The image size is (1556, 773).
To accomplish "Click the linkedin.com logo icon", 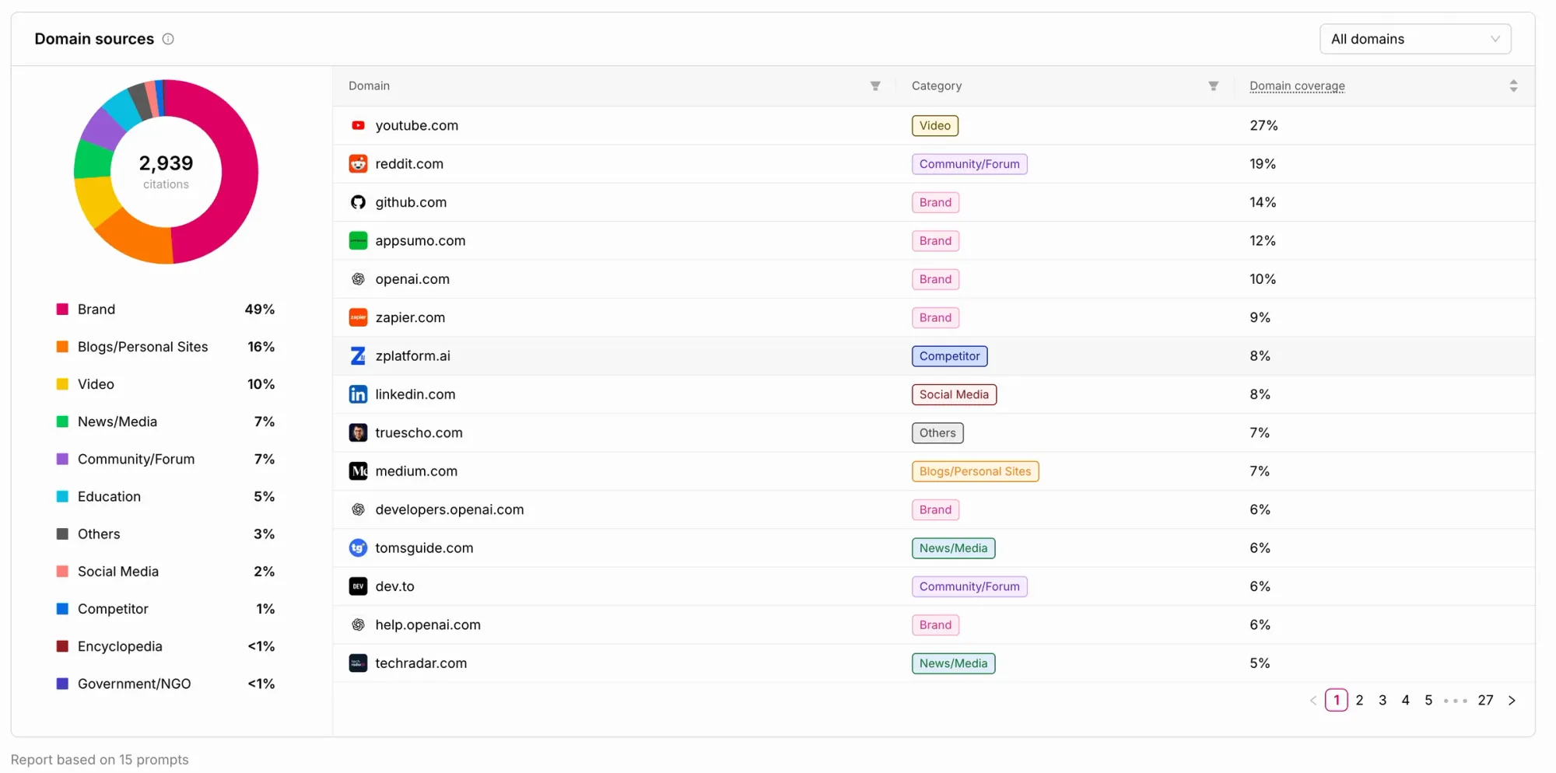I will pyautogui.click(x=358, y=394).
